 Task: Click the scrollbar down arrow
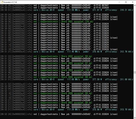click(135, 118)
